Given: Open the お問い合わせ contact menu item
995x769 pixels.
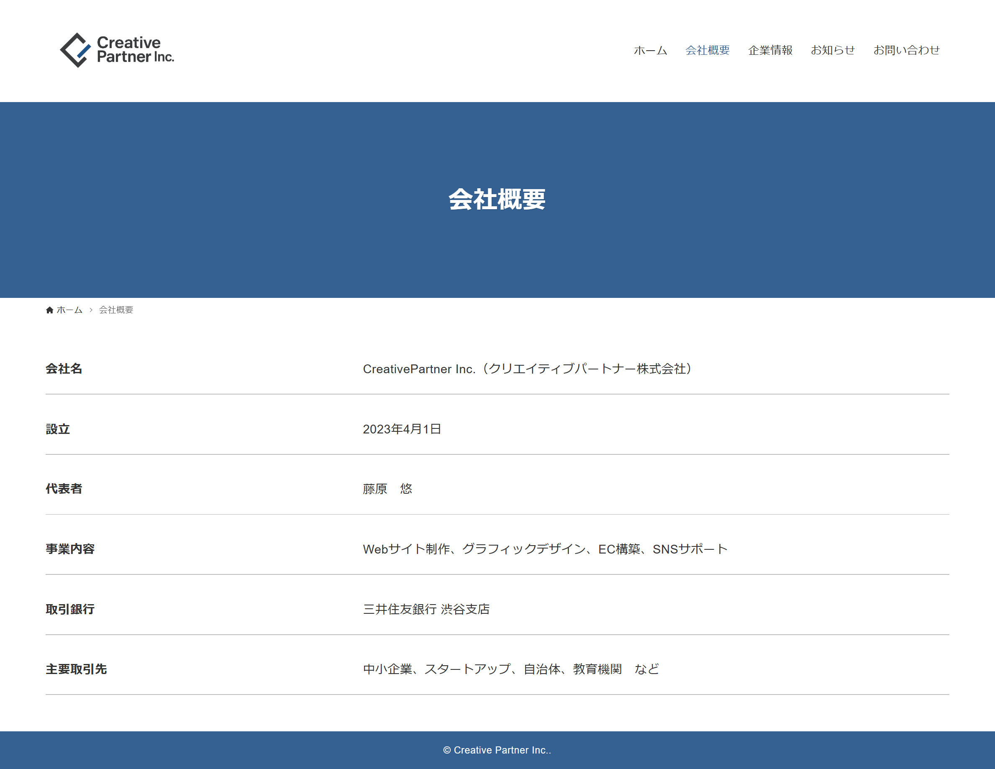Looking at the screenshot, I should coord(906,50).
